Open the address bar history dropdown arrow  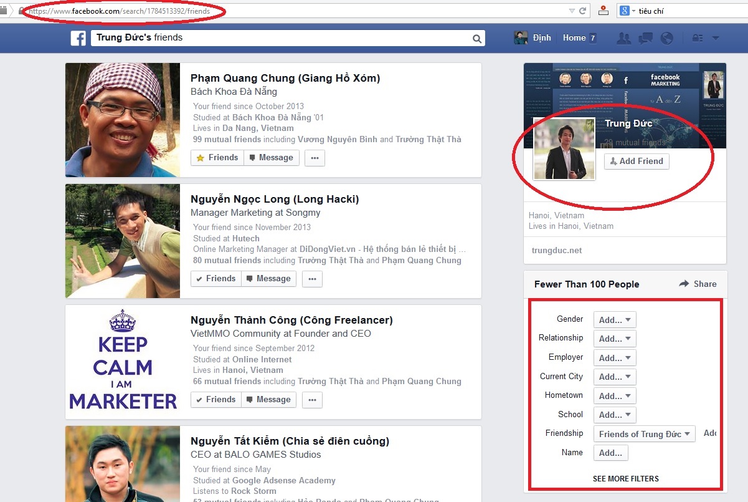tap(572, 11)
